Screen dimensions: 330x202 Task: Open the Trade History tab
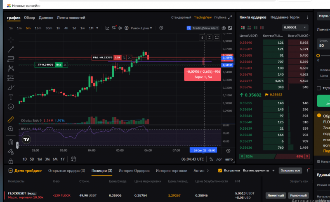tap(172, 171)
